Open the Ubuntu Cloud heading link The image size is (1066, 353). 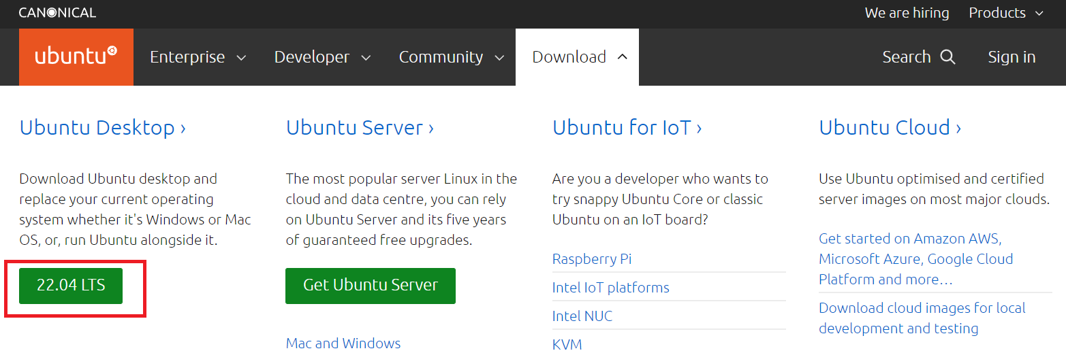pos(890,127)
